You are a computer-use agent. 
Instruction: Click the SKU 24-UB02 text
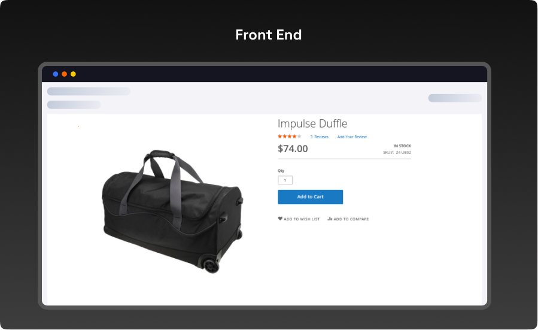coord(397,153)
